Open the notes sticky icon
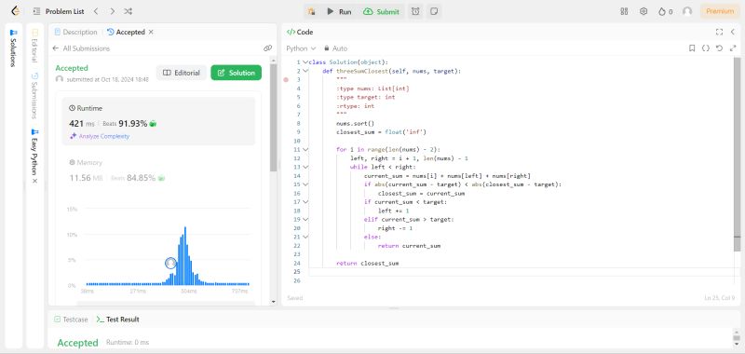745x354 pixels. pos(433,11)
